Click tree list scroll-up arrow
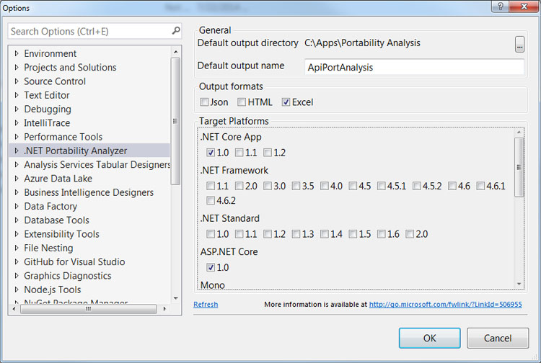 175,52
